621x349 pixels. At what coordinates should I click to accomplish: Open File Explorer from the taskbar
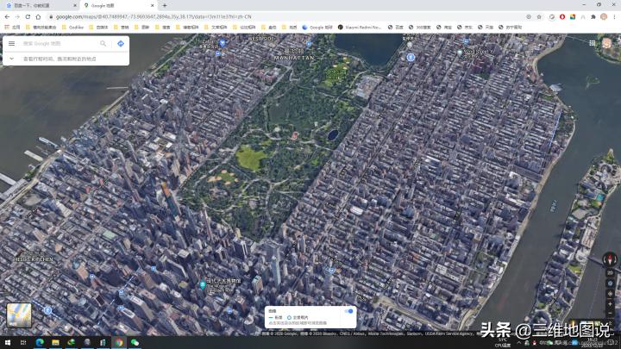tap(55, 343)
